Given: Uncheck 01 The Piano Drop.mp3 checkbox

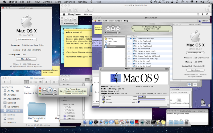Looking at the screenshot, I should [134, 39].
